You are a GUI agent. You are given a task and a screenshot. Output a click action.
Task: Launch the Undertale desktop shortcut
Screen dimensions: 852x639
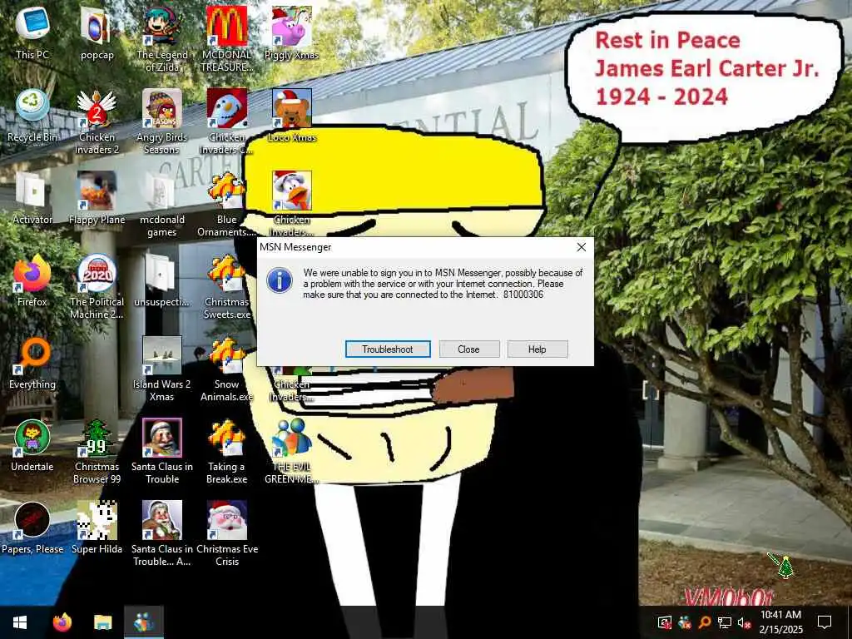pos(32,446)
